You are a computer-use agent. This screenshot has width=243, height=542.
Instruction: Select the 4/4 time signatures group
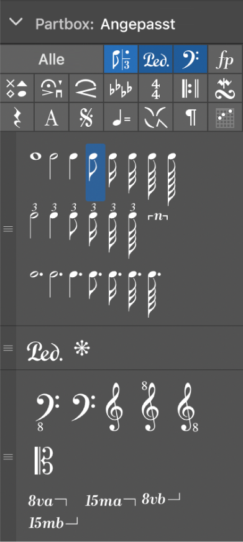[155, 88]
